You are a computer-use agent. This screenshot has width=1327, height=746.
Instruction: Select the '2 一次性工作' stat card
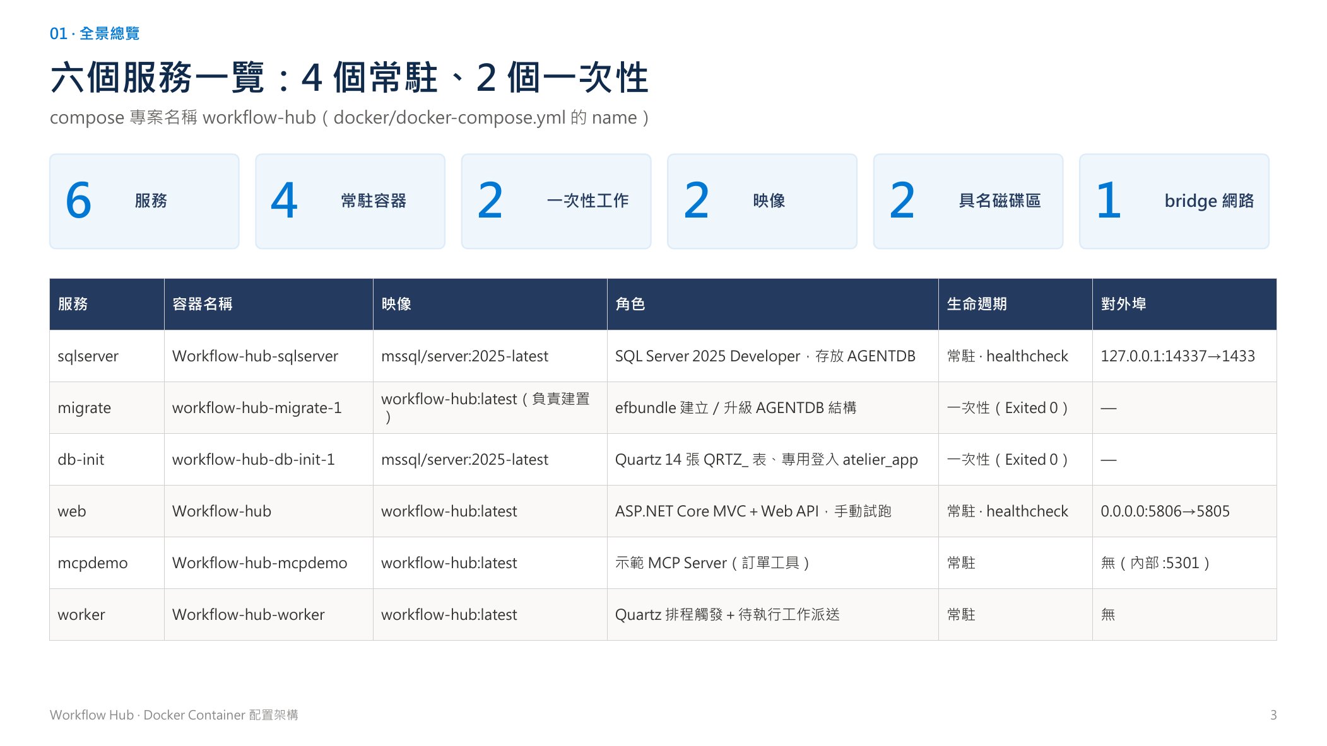coord(556,201)
